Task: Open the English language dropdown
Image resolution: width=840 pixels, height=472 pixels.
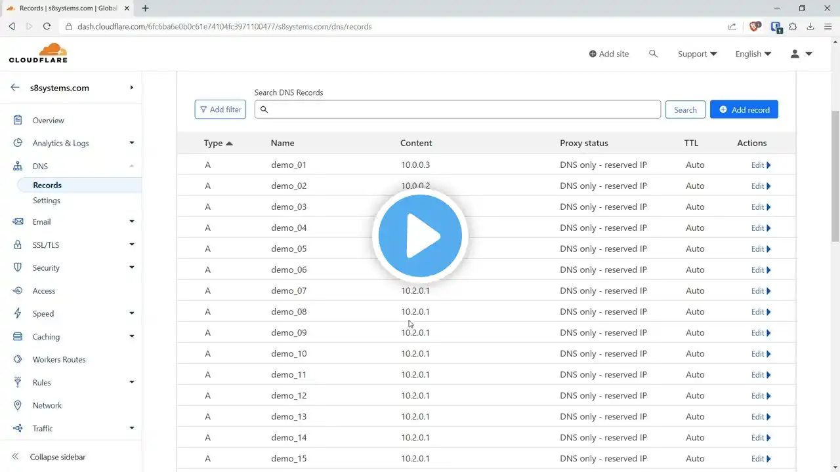Action: tap(753, 54)
